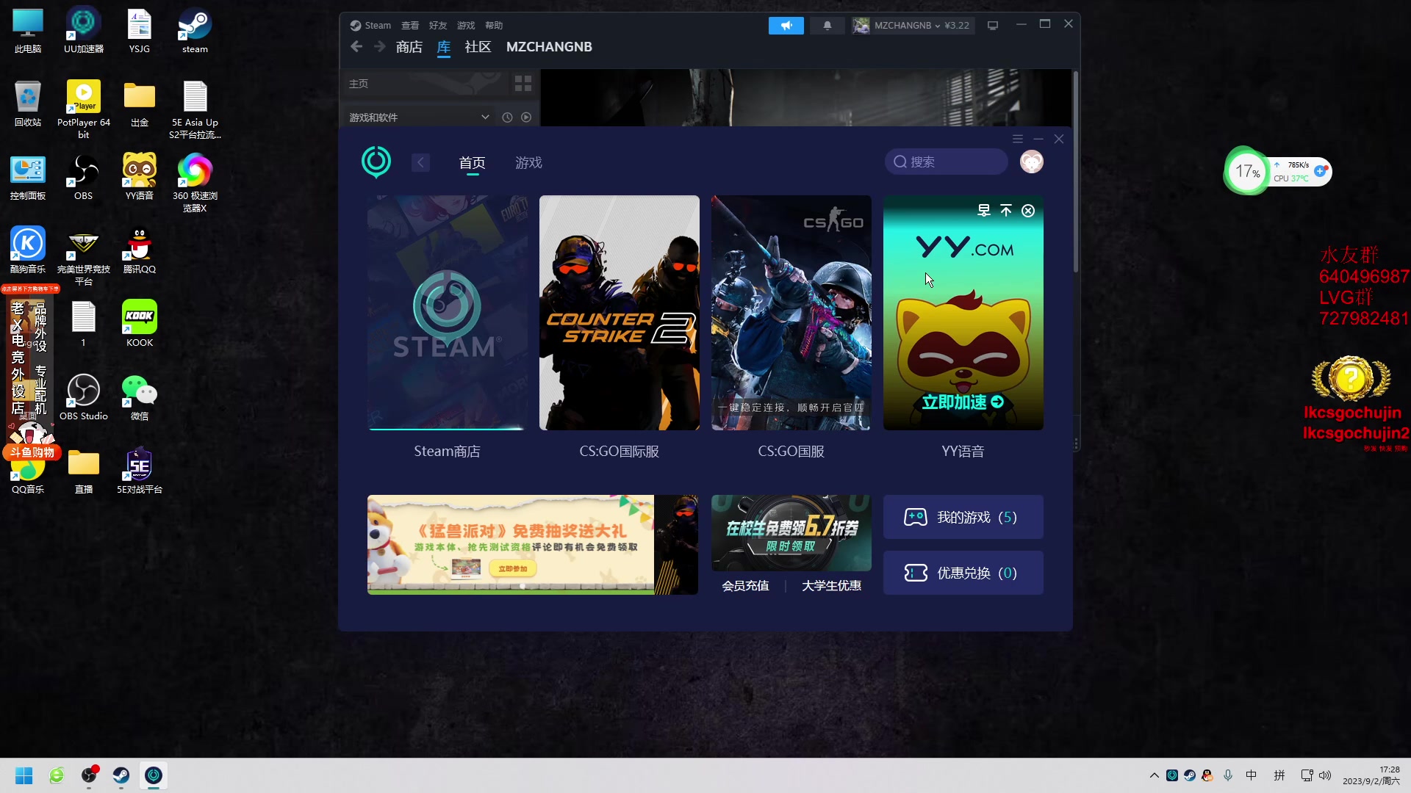This screenshot has width=1411, height=793.
Task: Open 完美世界竞技平台 desktop icon
Action: (84, 257)
